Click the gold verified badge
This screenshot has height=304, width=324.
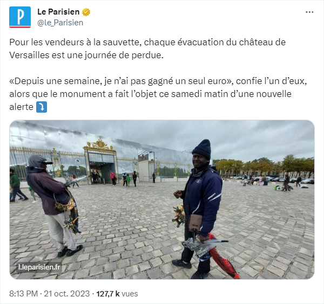point(86,12)
